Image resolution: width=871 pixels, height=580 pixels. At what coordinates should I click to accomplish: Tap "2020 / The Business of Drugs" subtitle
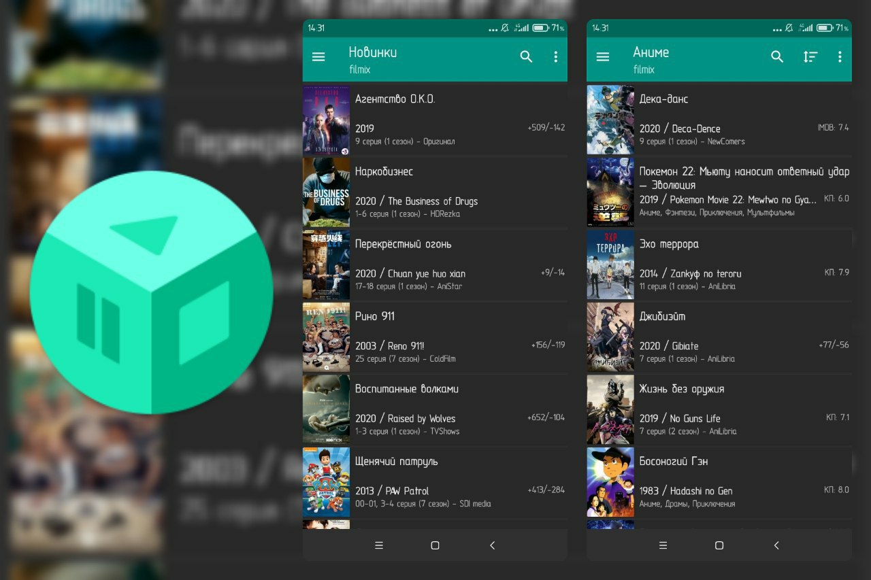point(416,201)
